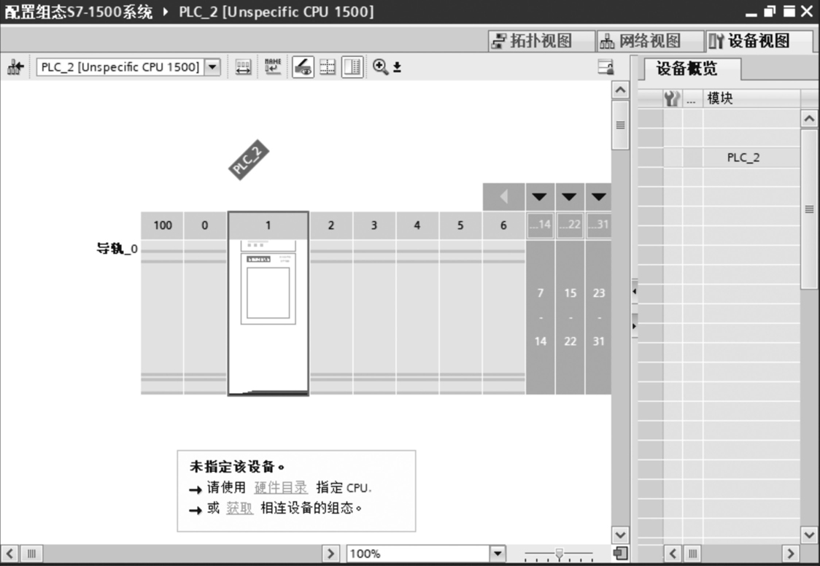This screenshot has height=566, width=820.
Task: Click the left arrow above slot 6
Action: click(x=503, y=197)
